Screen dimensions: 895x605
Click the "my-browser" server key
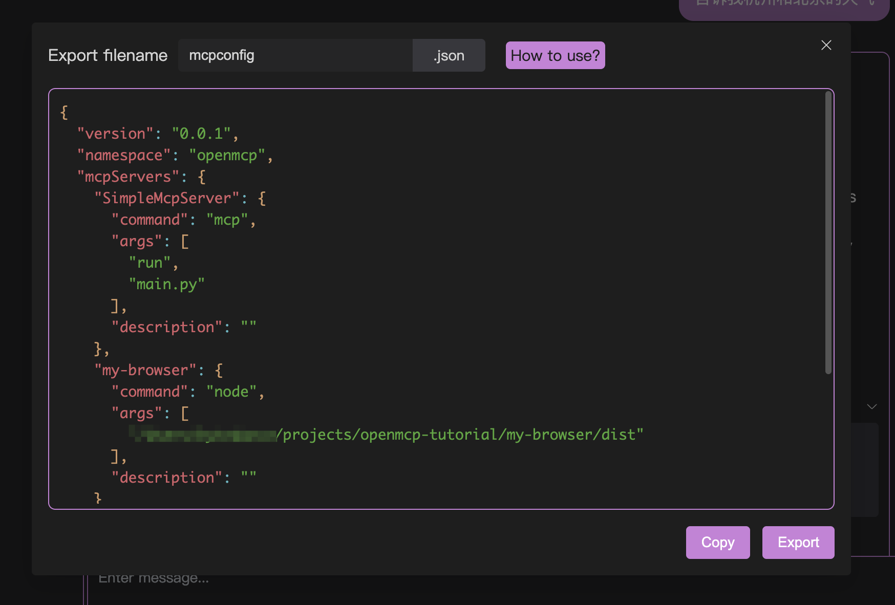(145, 370)
